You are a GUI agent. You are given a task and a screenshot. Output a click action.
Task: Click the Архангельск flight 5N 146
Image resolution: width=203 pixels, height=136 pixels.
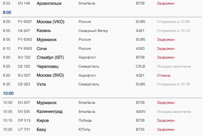[x=102, y=3]
